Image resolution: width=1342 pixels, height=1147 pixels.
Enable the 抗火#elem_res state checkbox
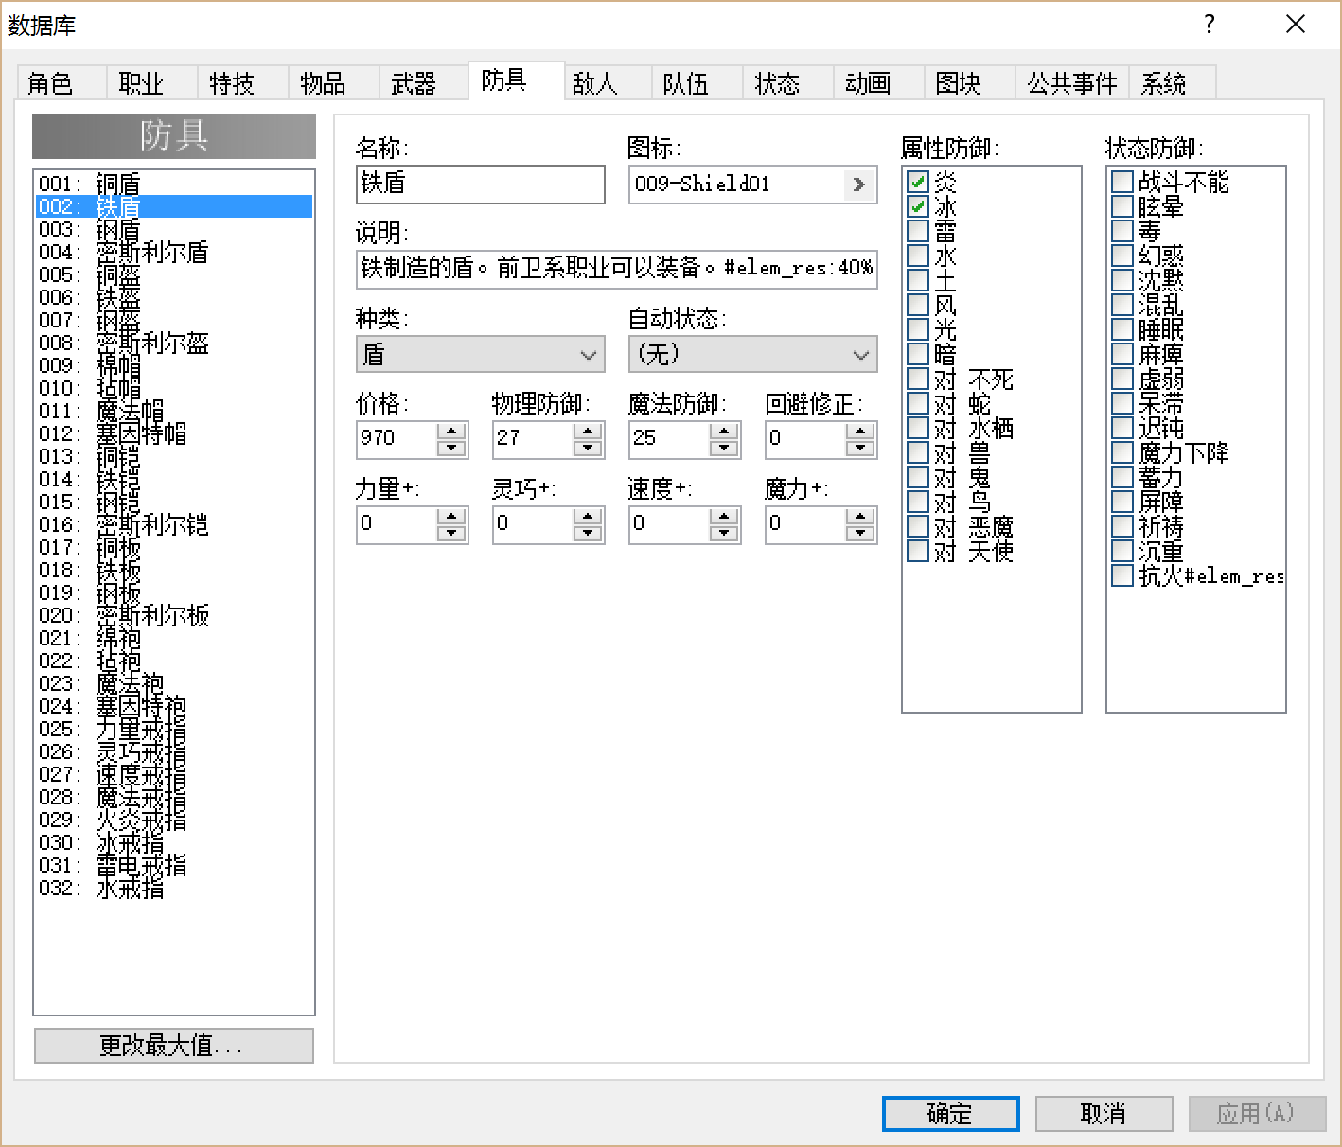(x=1122, y=575)
